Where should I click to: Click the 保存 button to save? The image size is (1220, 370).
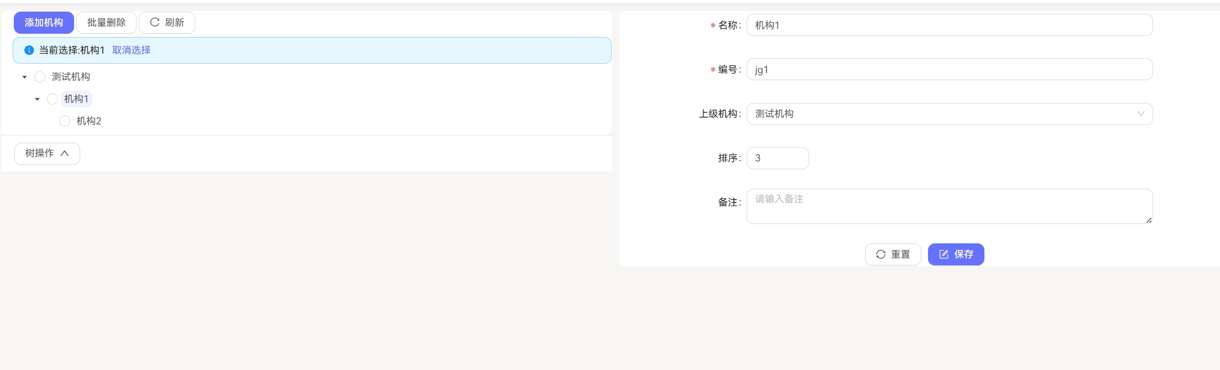click(956, 254)
